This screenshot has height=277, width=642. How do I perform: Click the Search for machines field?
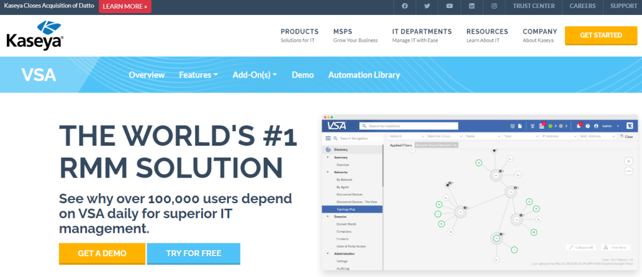pyautogui.click(x=409, y=126)
